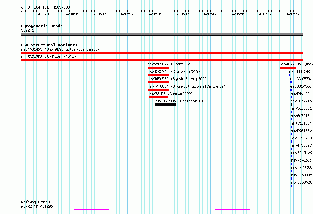Image resolution: width=313 pixels, height=214 pixels.
Task: Select variant nsv4541579
Action: pos(302,160)
